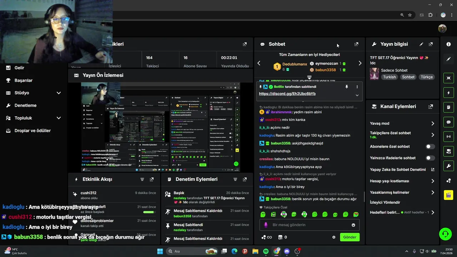
Task: Open chat settings gear icon
Action: point(334,237)
